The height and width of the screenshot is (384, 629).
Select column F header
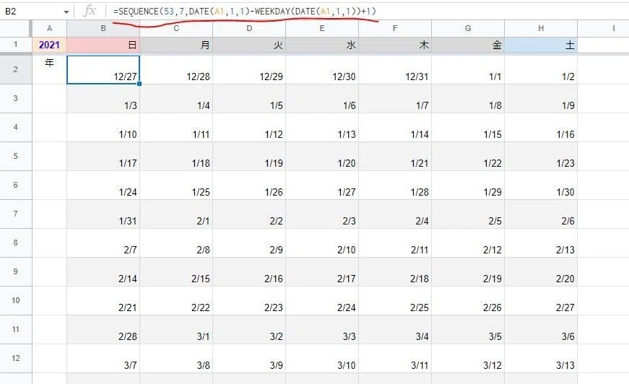coord(395,28)
